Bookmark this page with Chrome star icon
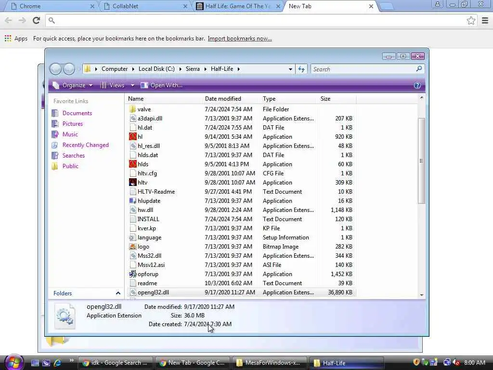The image size is (493, 370). pyautogui.click(x=471, y=21)
